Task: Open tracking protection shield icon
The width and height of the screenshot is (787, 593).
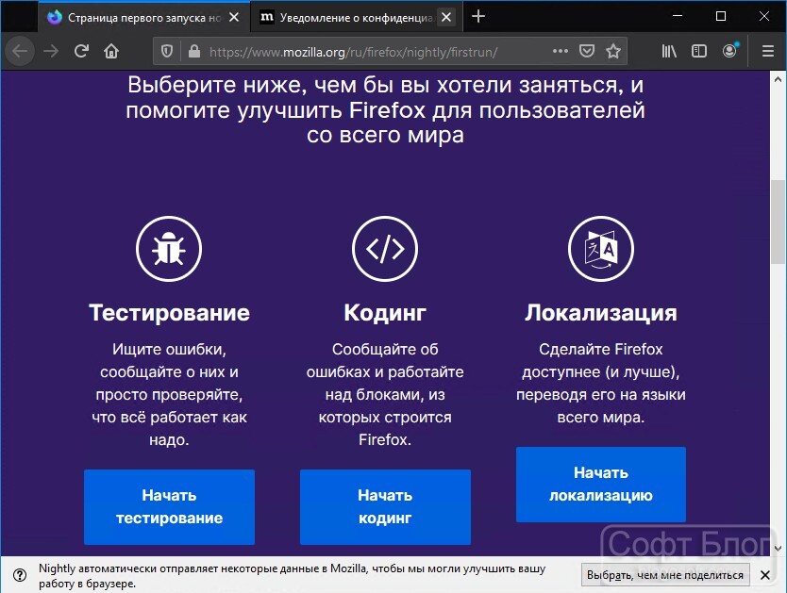Action: pyautogui.click(x=167, y=51)
